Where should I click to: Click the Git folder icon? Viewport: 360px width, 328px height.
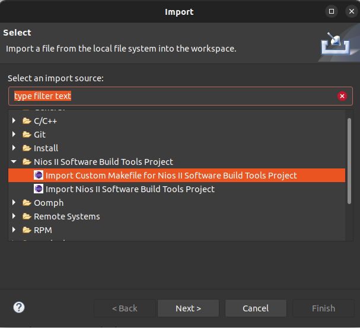coord(27,135)
